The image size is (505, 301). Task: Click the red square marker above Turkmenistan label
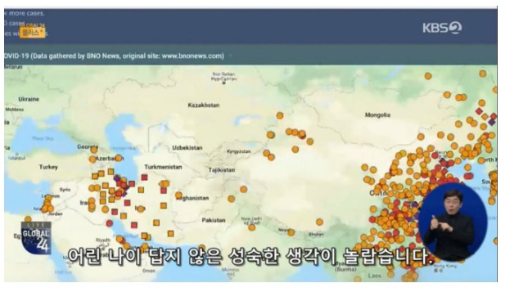point(144,177)
